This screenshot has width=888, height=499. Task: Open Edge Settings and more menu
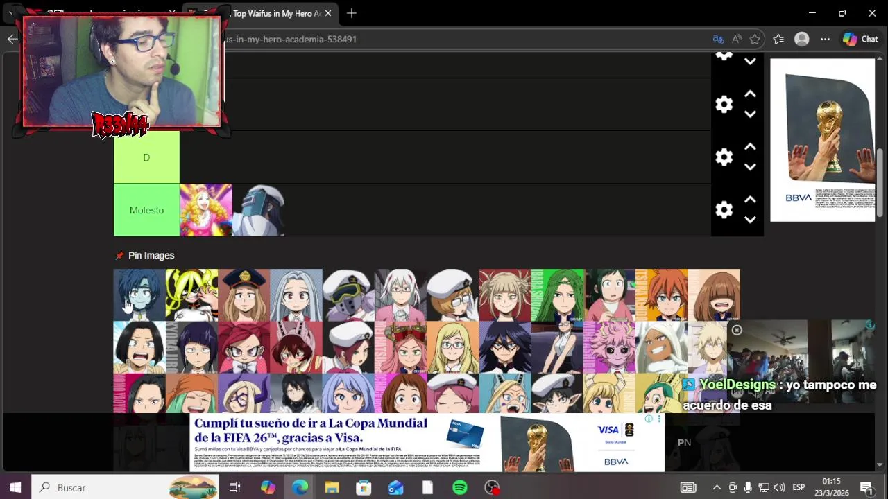point(825,39)
